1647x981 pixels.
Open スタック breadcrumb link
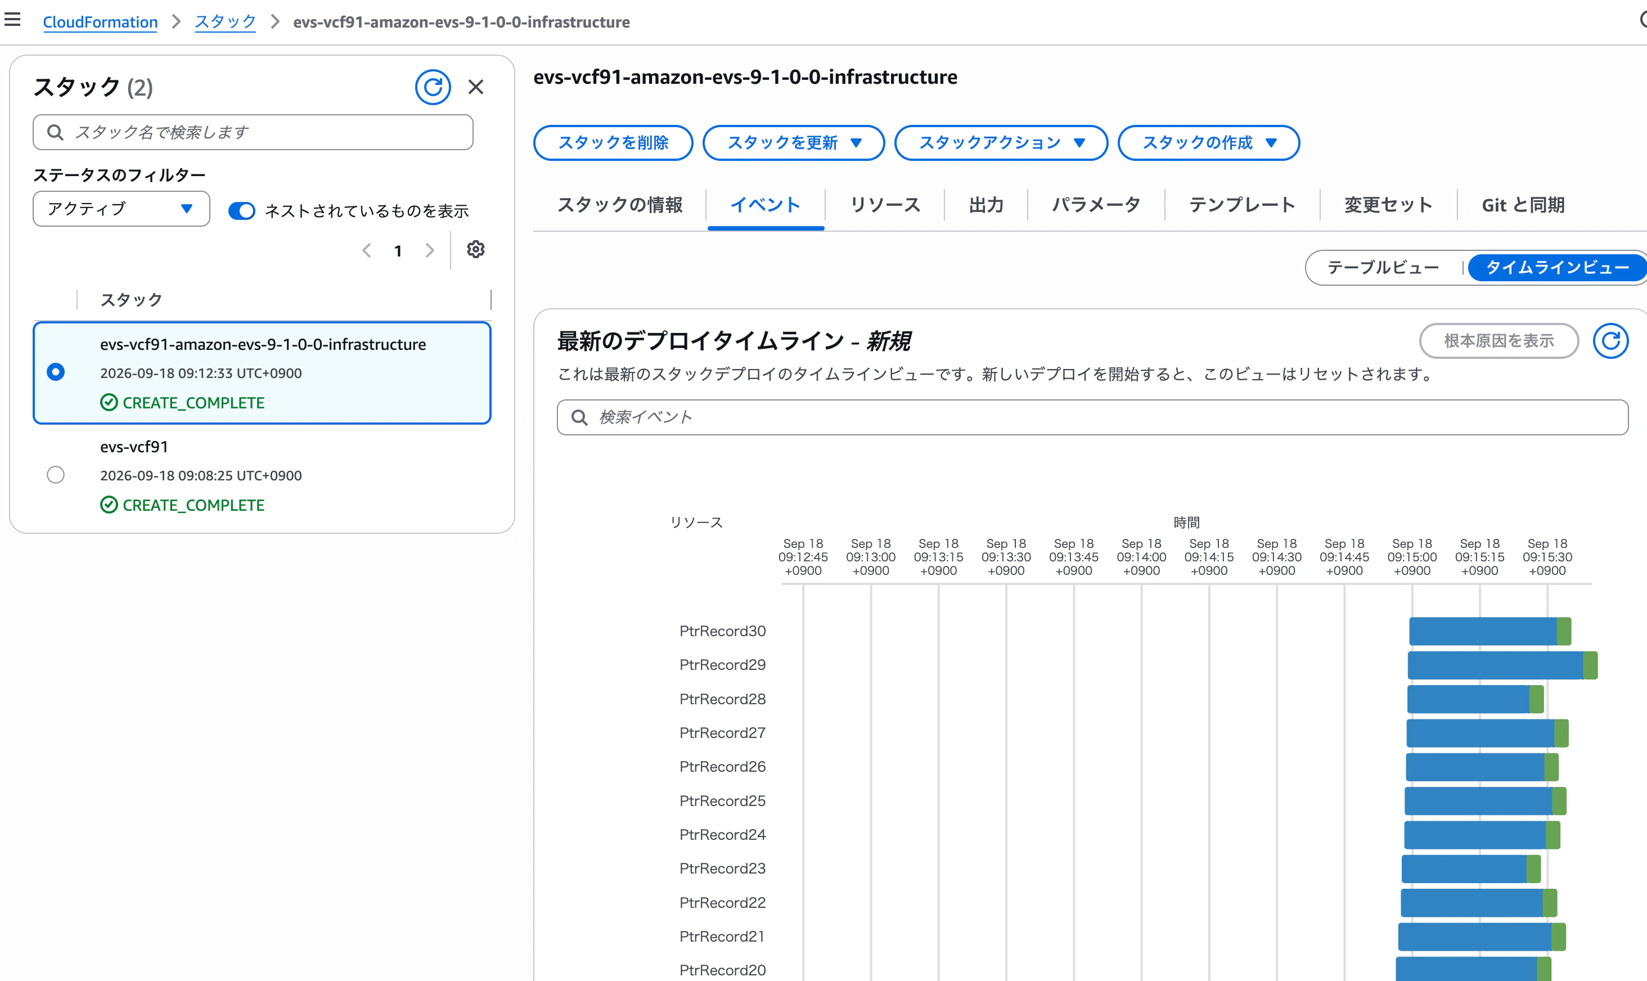[x=226, y=22]
